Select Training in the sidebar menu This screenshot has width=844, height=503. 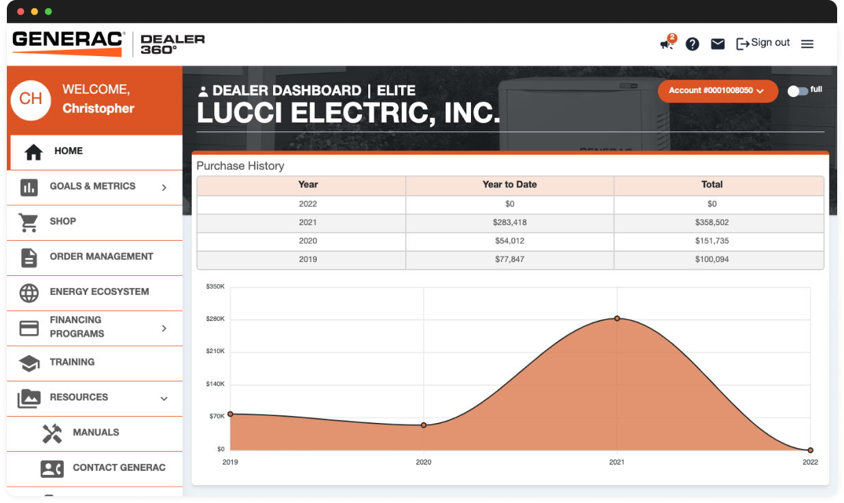(73, 362)
